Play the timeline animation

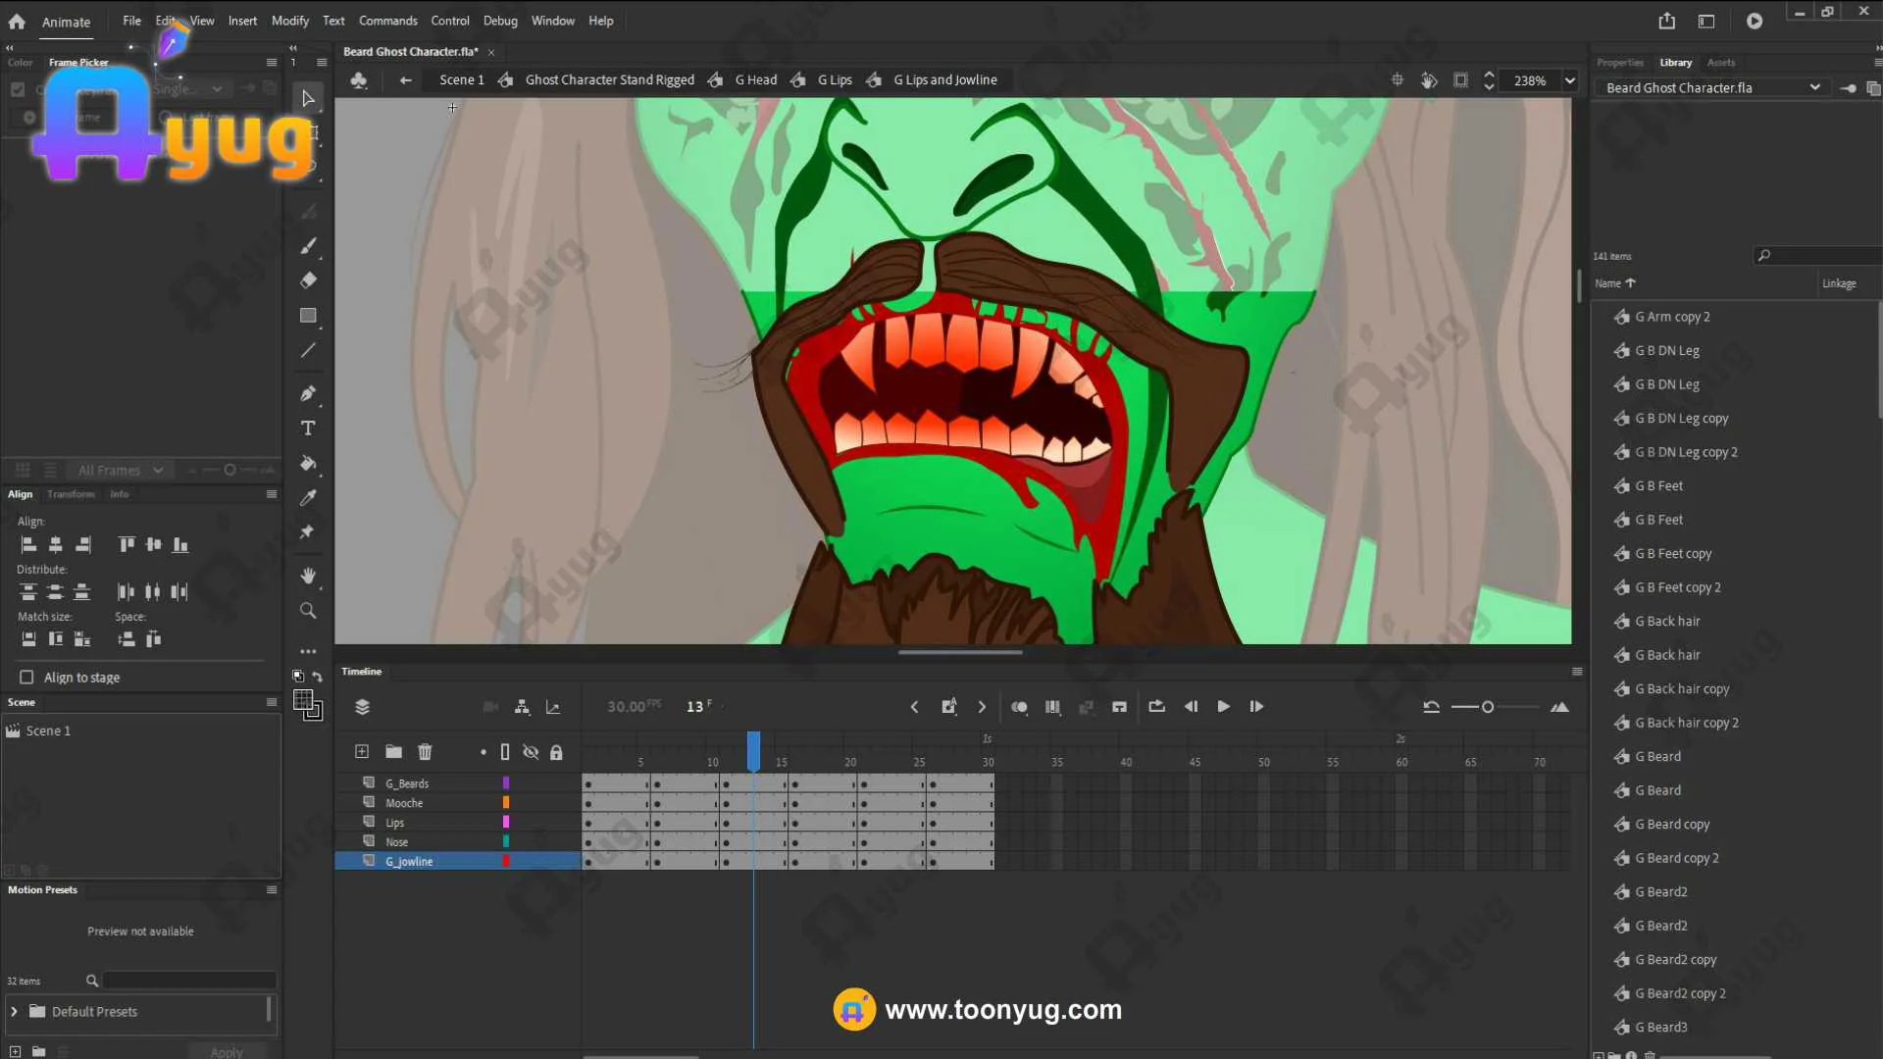tap(1223, 707)
